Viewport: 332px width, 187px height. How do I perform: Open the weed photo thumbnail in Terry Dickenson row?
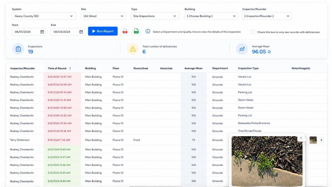(x=313, y=140)
